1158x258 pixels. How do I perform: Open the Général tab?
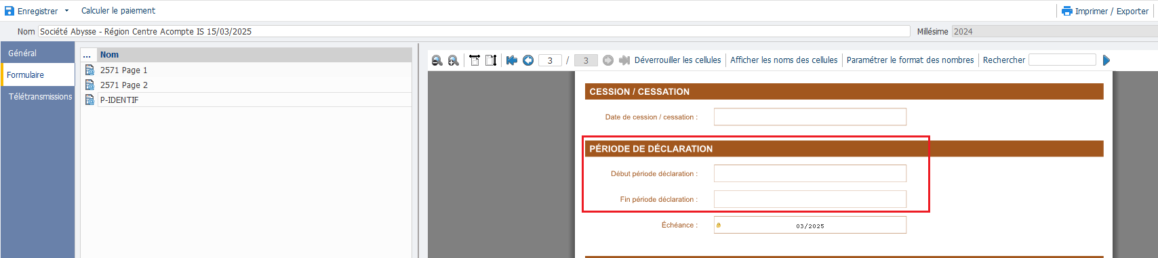click(x=37, y=53)
